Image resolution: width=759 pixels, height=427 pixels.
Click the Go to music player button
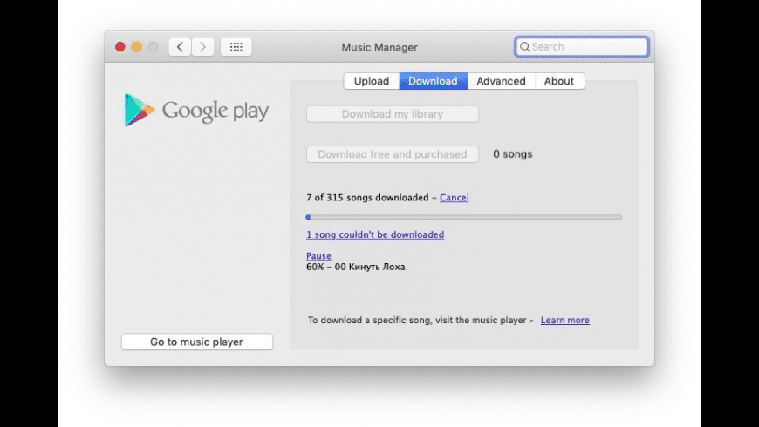coord(196,342)
